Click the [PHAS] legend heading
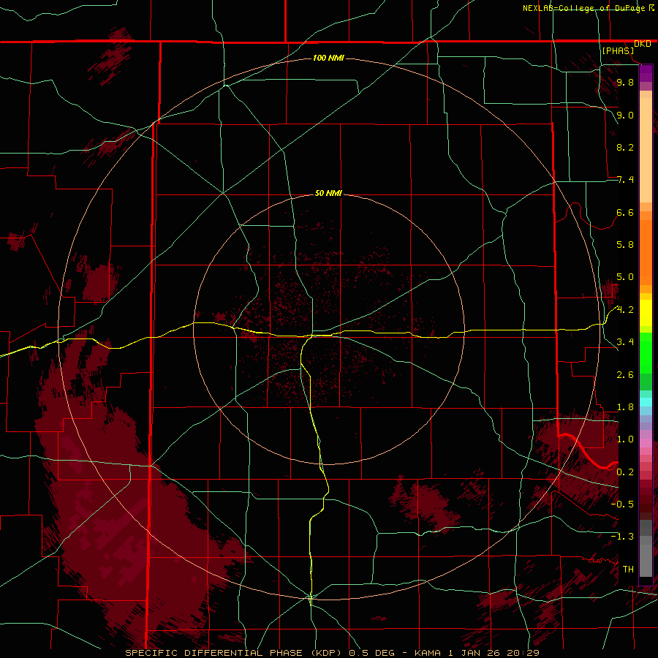This screenshot has width=658, height=658. click(618, 50)
